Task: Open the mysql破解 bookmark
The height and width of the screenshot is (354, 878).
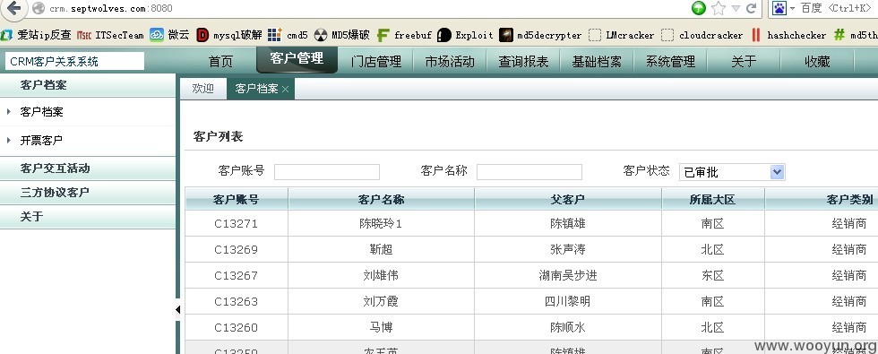Action: (x=229, y=35)
